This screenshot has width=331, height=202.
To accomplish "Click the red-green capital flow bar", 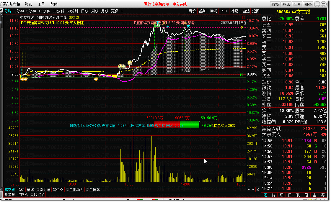I will click(177, 124).
